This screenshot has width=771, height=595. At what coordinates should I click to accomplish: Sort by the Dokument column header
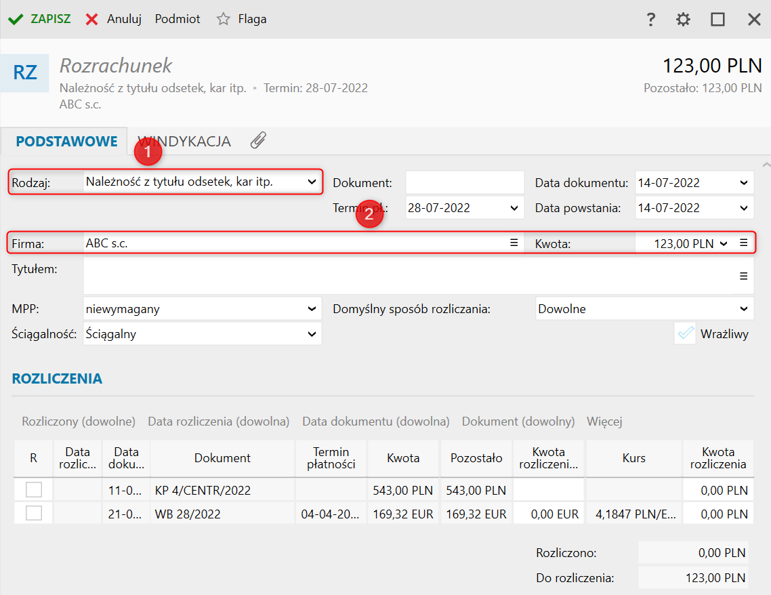coord(222,458)
